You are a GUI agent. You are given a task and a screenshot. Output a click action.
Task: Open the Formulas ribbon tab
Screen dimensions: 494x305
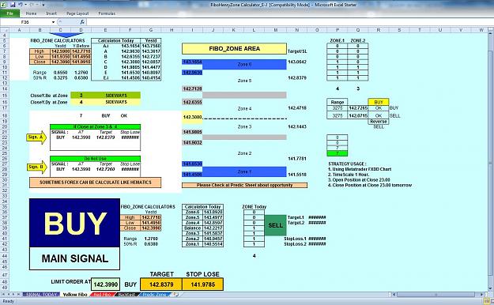107,13
